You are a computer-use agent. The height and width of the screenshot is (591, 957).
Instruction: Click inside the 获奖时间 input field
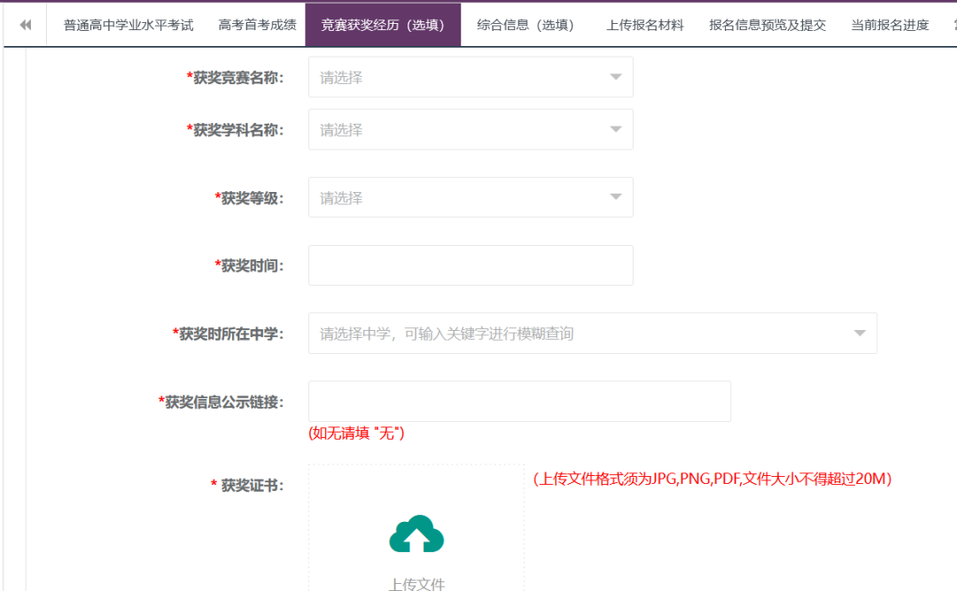tap(470, 265)
